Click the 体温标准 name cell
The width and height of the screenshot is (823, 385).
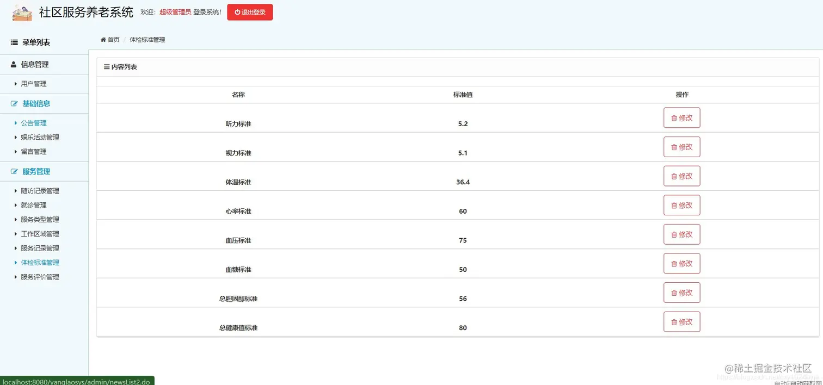pyautogui.click(x=238, y=182)
